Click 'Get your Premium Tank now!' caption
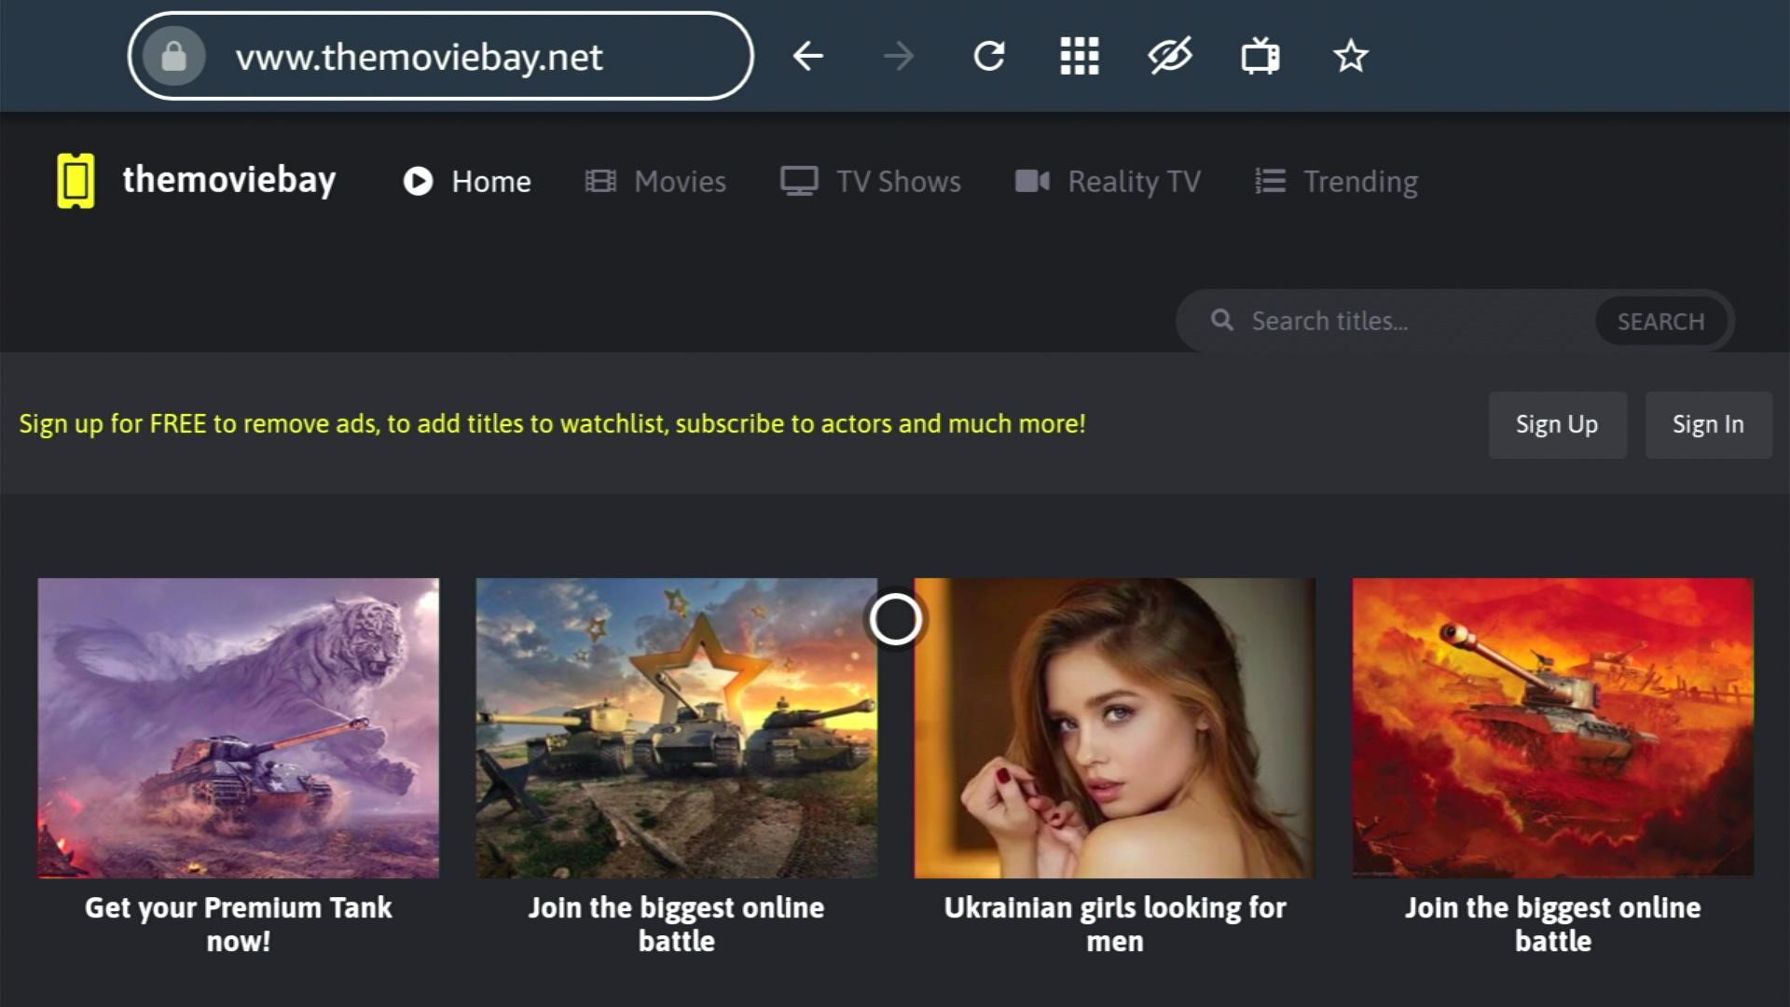The width and height of the screenshot is (1790, 1007). (x=238, y=924)
